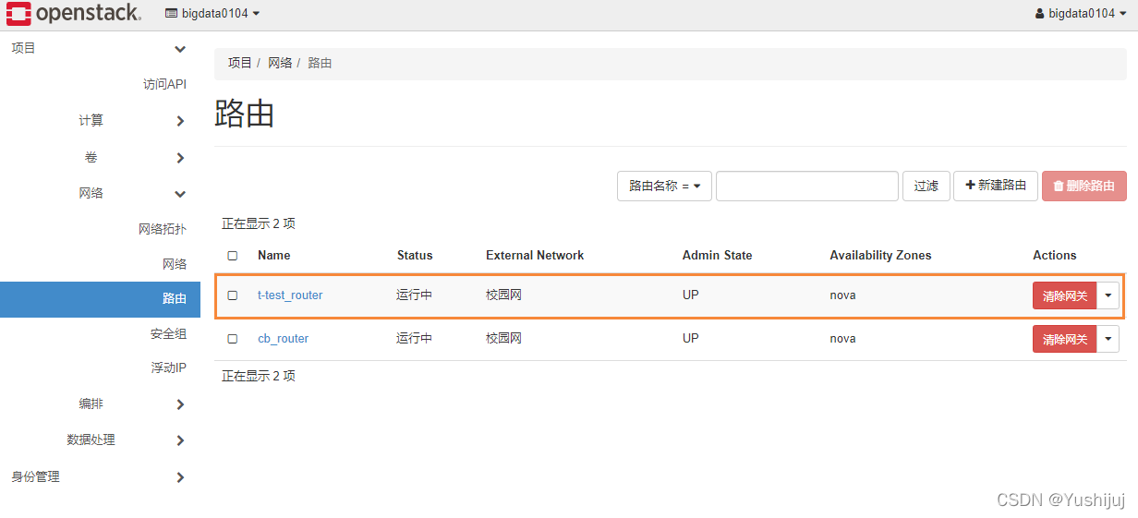Open 浮动IP in the sidebar

[169, 367]
